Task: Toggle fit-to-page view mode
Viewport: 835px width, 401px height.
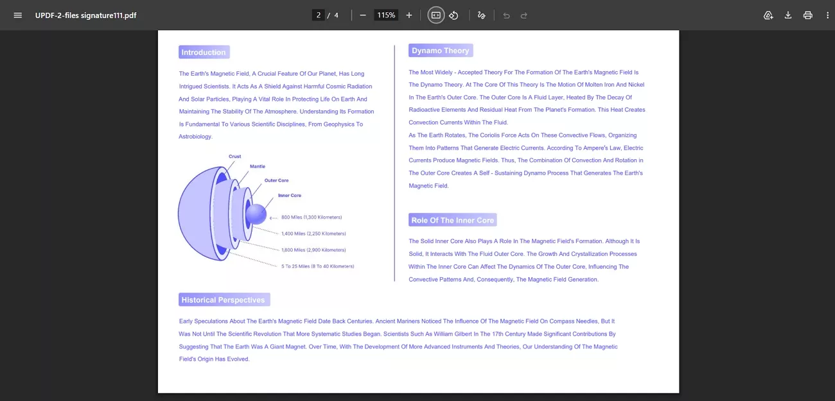Action: (435, 15)
